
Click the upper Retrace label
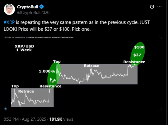coord(91,65)
